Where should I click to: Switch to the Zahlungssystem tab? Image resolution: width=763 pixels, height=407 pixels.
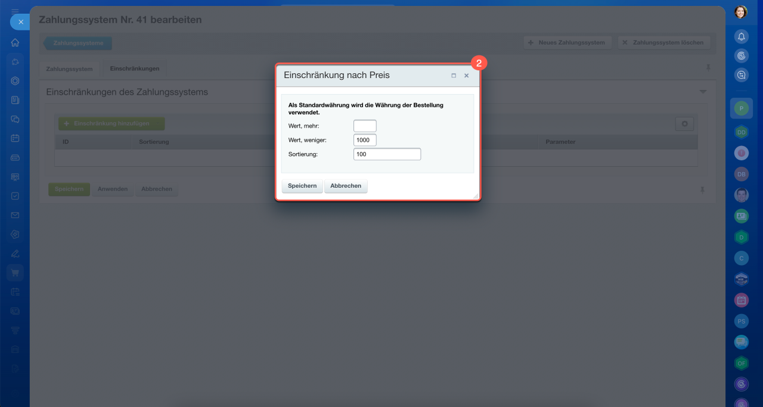point(69,69)
